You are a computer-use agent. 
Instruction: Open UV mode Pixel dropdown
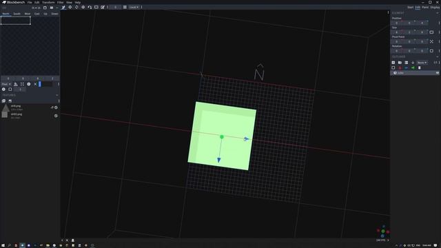(6, 84)
